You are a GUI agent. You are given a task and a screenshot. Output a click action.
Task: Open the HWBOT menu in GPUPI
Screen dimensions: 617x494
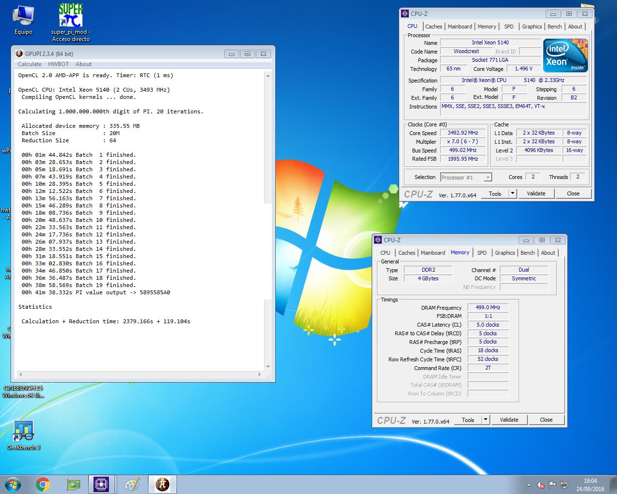coord(58,64)
